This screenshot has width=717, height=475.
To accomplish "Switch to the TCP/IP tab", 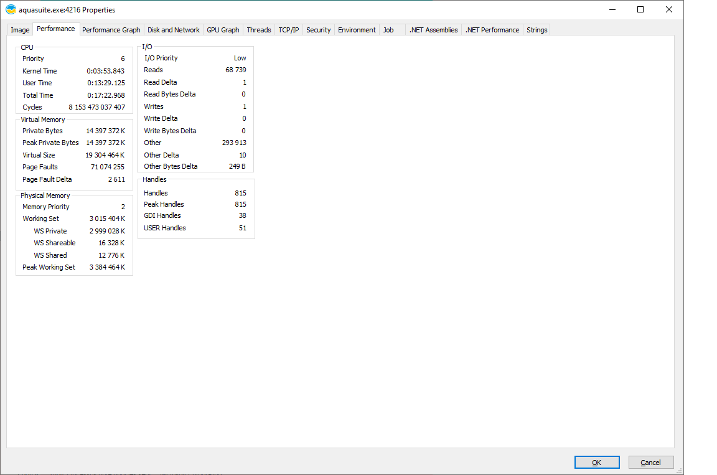I will point(289,30).
